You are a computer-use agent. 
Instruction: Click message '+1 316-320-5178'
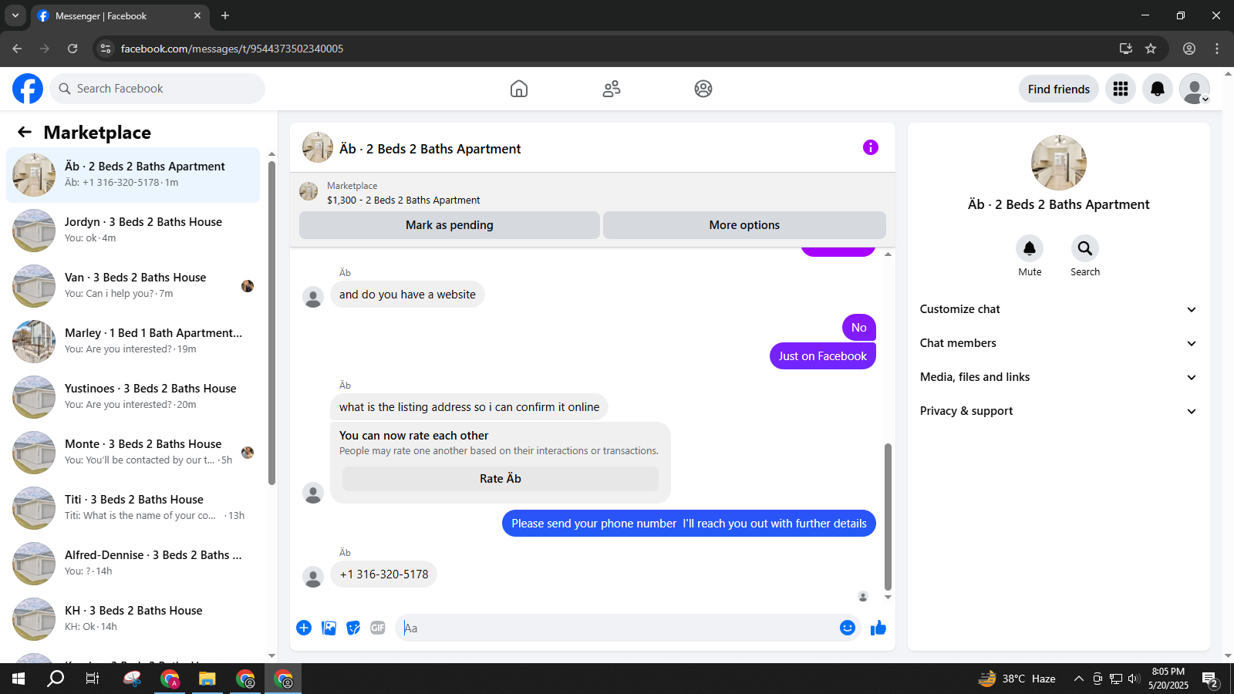(x=384, y=574)
